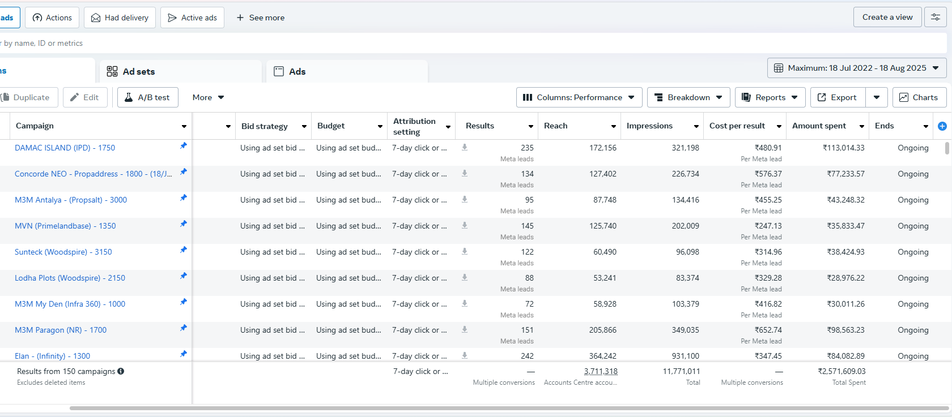Unpin the Sunteck (Woodspire) campaign pin icon

point(183,250)
